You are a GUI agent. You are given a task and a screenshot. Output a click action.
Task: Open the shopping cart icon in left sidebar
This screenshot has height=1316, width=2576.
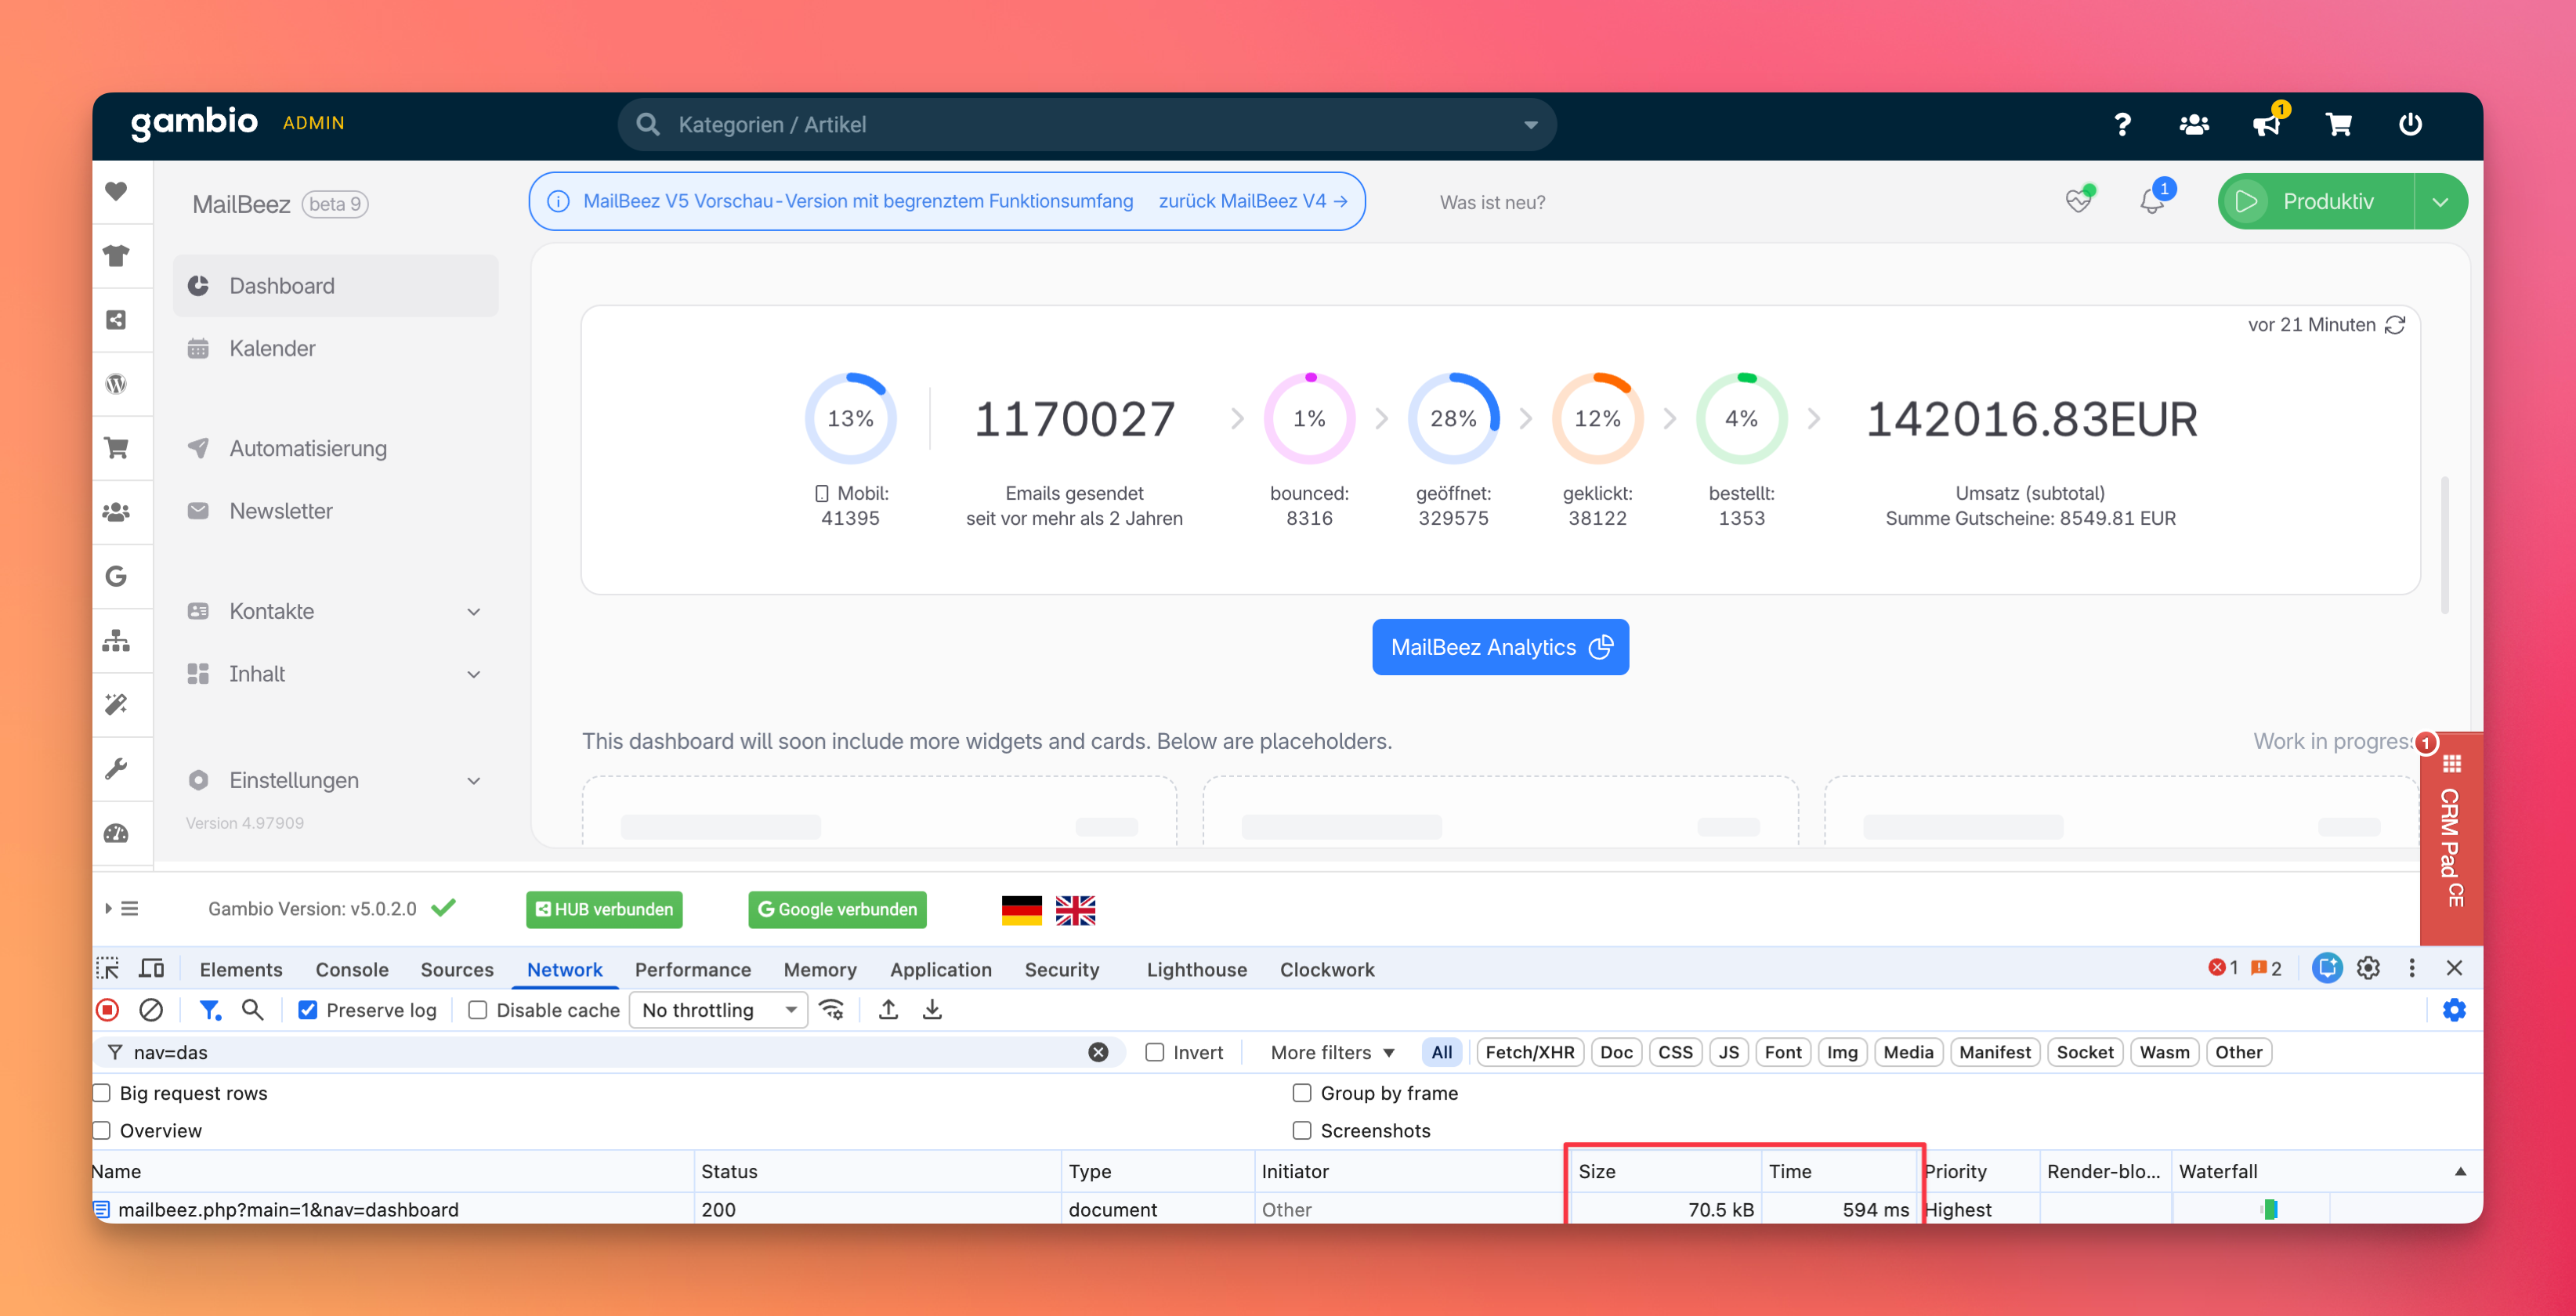[x=116, y=447]
